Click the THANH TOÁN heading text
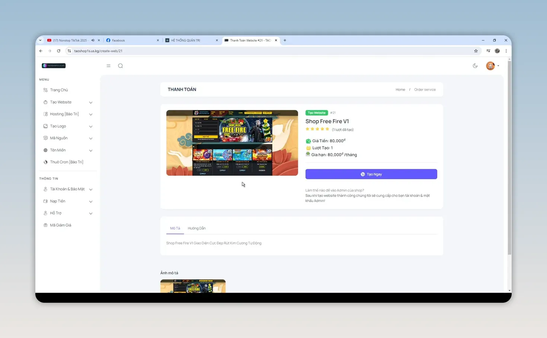This screenshot has width=547, height=338. [182, 90]
